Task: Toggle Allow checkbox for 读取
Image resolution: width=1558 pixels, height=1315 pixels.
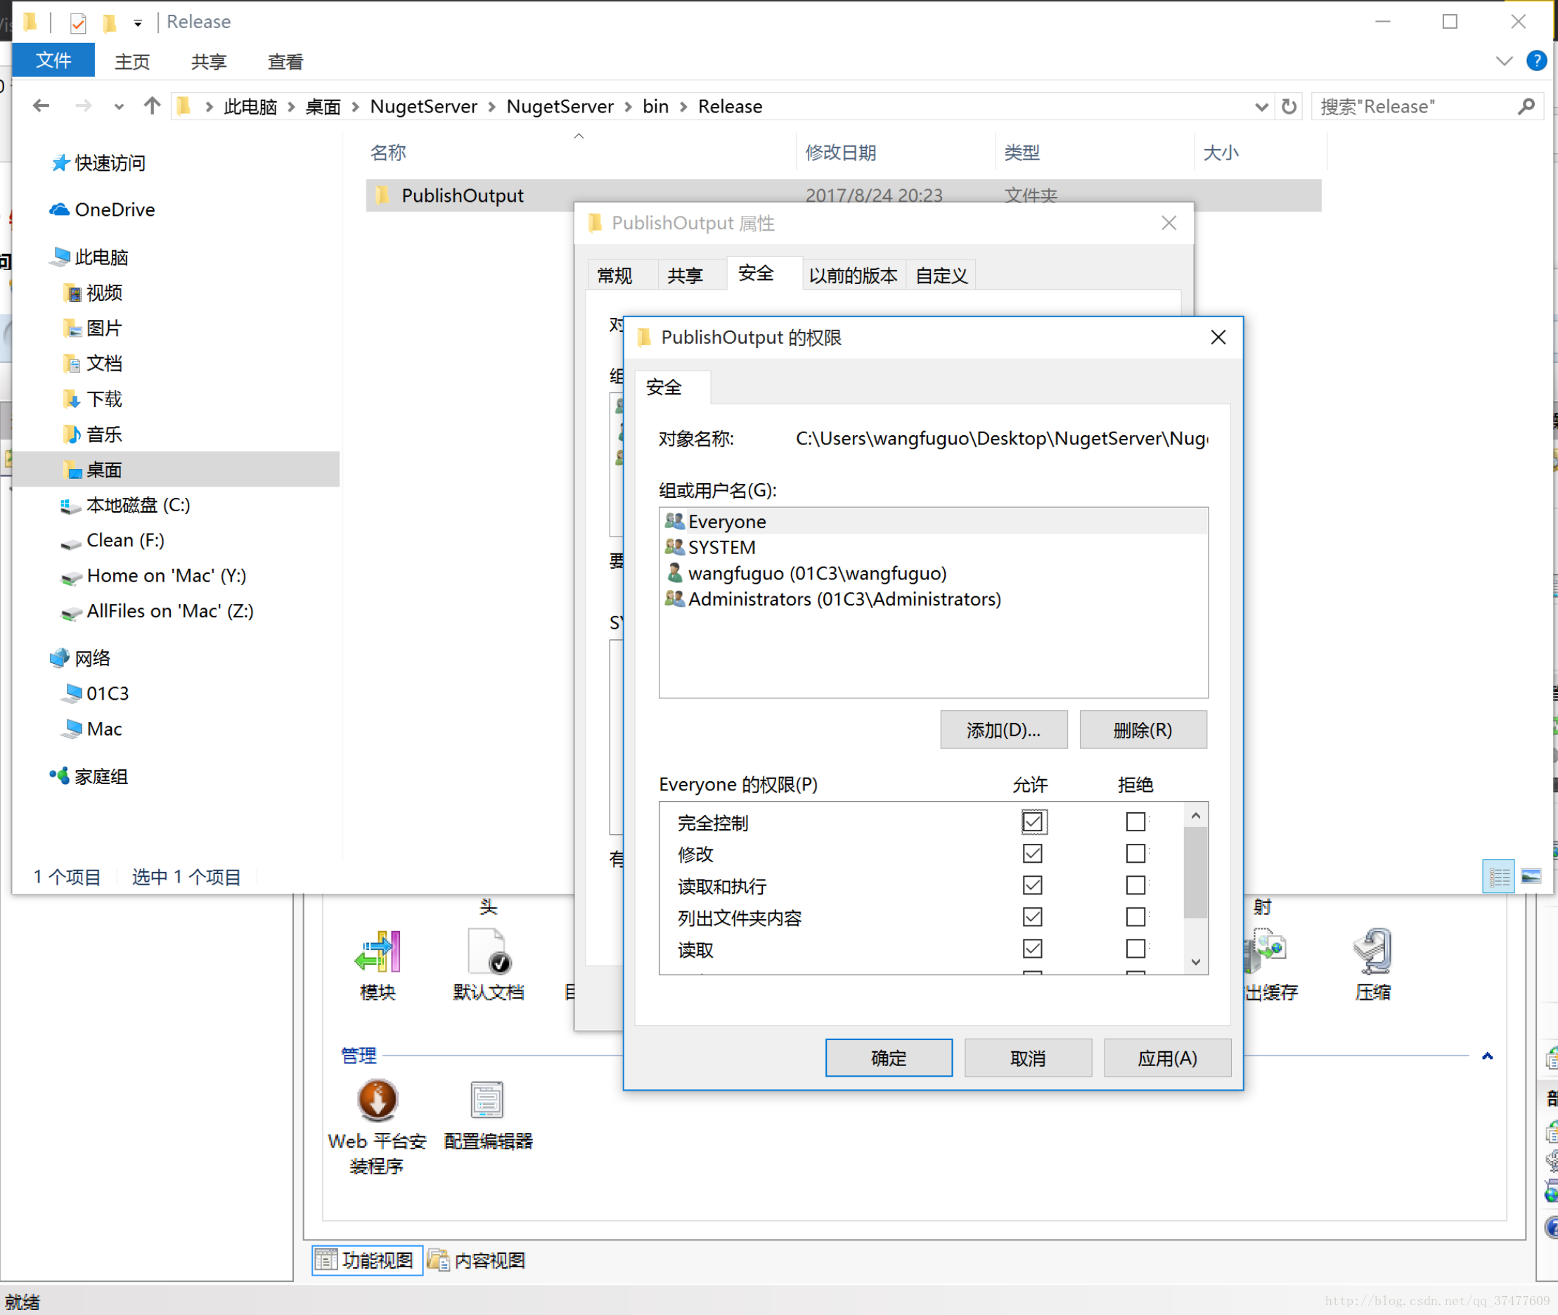Action: click(x=1032, y=949)
